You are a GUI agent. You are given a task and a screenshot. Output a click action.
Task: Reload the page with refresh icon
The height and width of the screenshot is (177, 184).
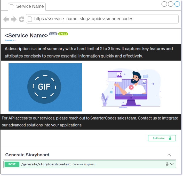(x=21, y=19)
